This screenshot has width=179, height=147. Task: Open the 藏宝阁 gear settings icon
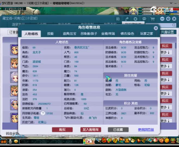pyautogui.click(x=168, y=19)
